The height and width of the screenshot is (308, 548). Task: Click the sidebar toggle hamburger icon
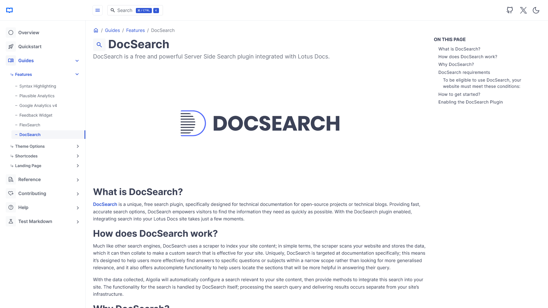coord(98,10)
